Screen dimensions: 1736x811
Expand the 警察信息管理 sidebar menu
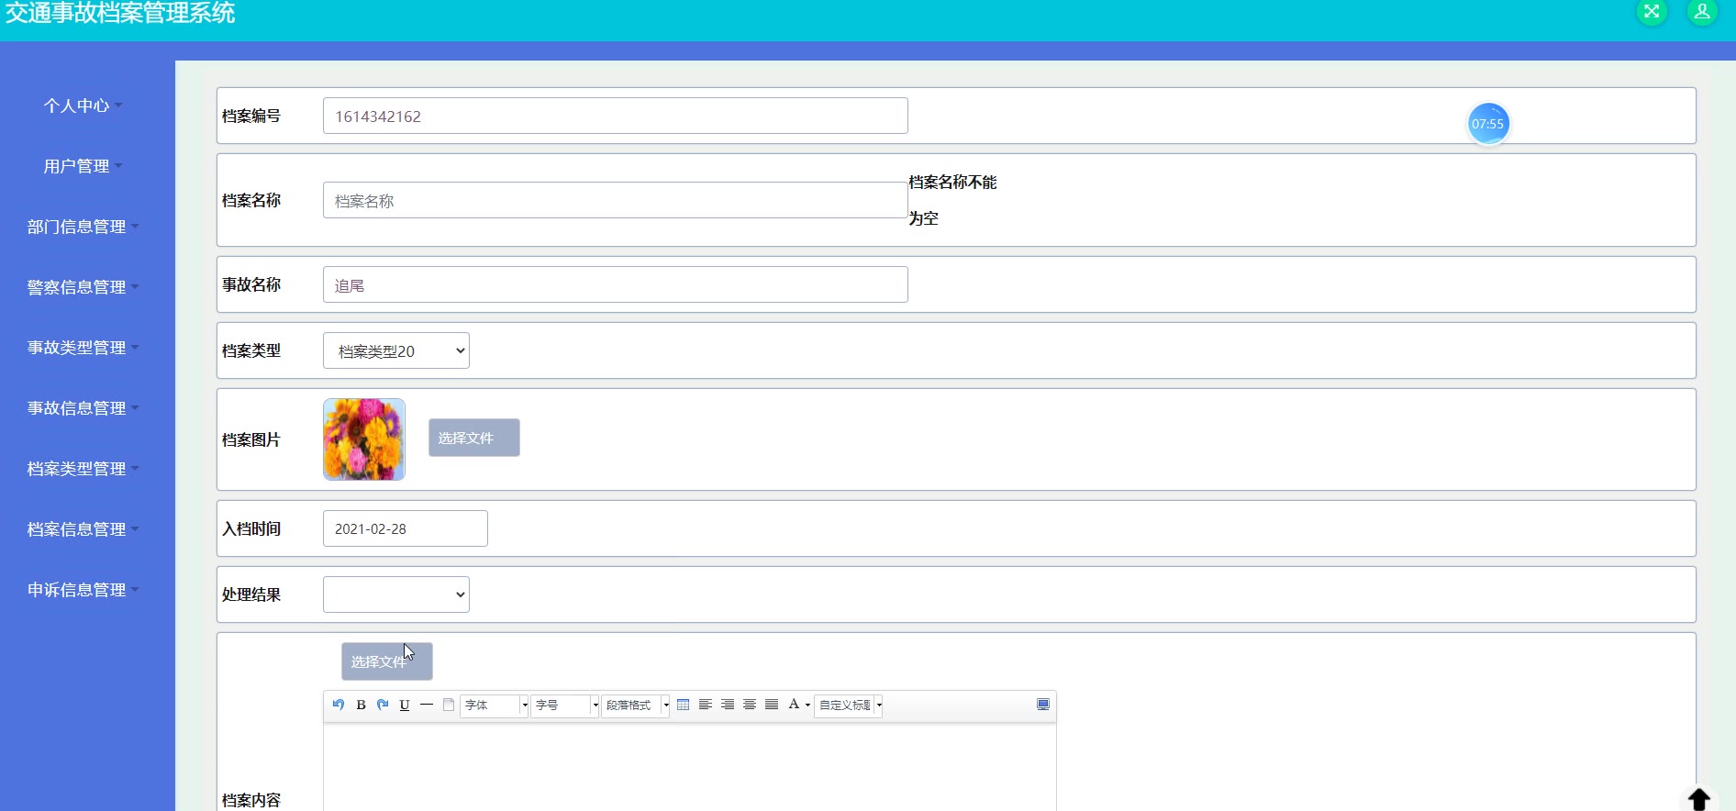[83, 287]
